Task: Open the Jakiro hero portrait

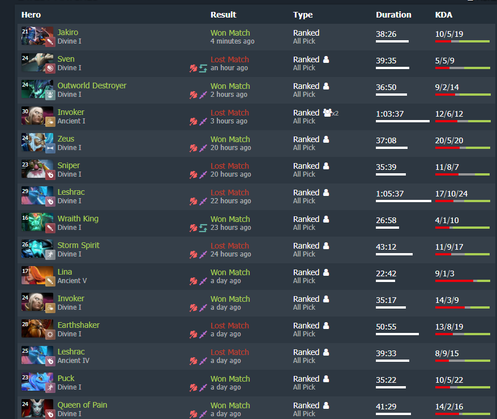Action: [x=37, y=36]
